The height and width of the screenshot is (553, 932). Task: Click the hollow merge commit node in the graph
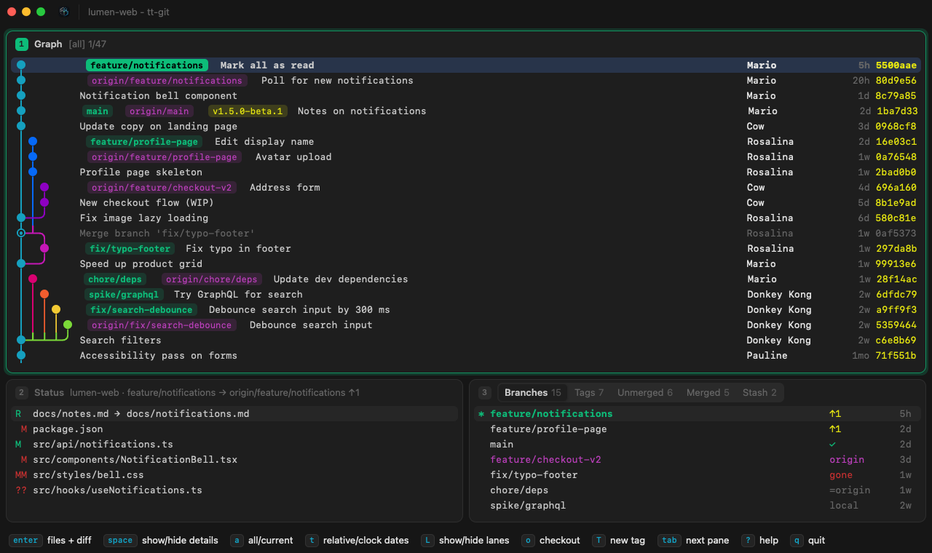21,233
